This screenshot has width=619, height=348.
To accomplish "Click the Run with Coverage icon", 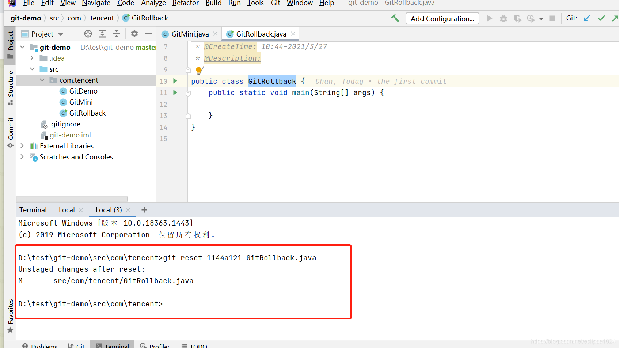I will 517,18.
